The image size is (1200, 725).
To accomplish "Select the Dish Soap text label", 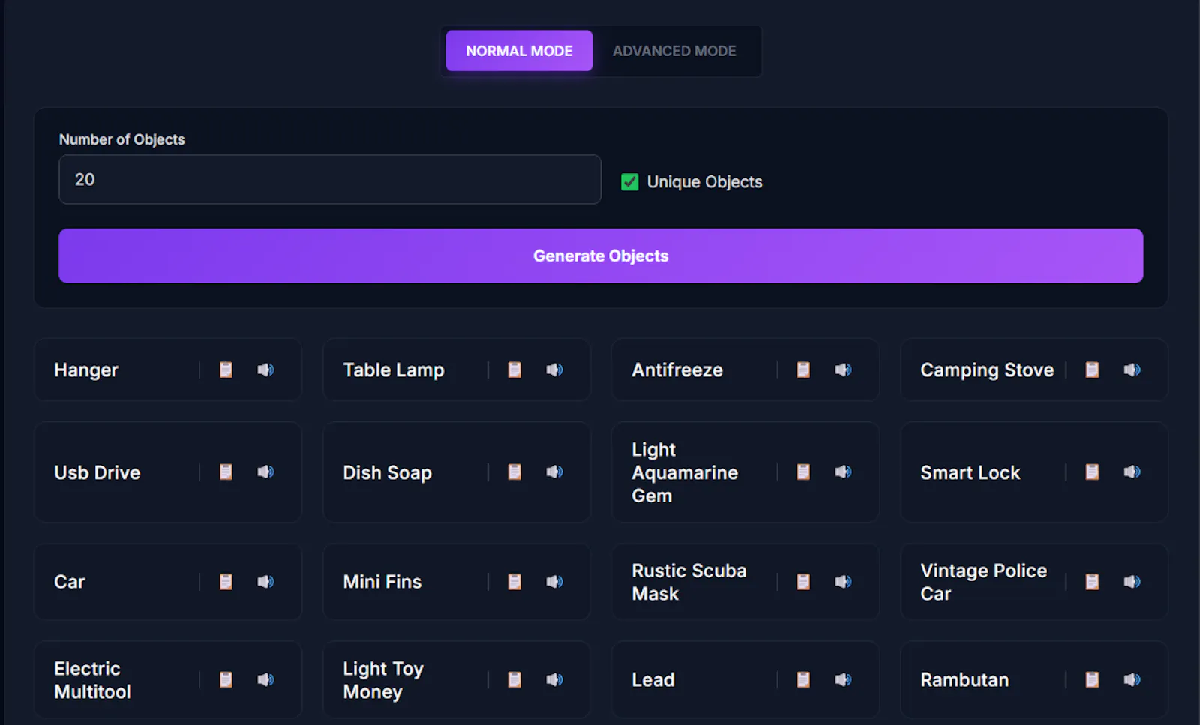I will [x=387, y=473].
